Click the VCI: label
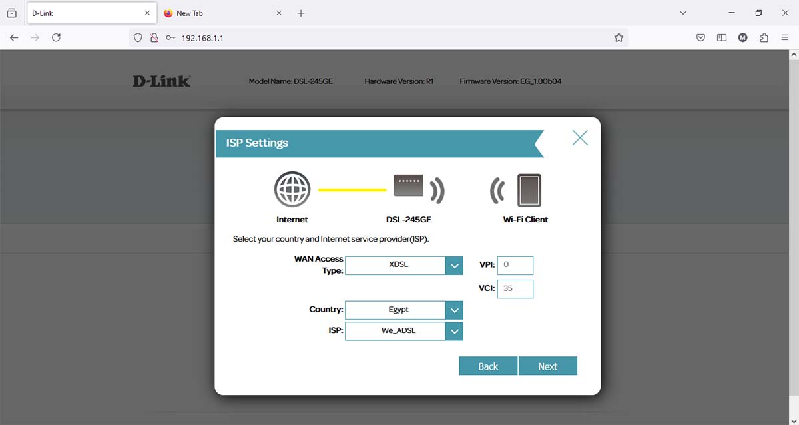Image resolution: width=799 pixels, height=425 pixels. coord(486,289)
